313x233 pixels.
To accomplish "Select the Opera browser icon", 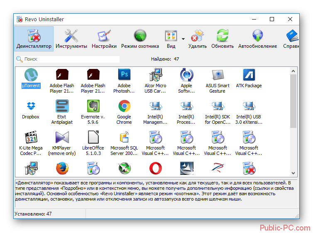I will [x=156, y=168].
